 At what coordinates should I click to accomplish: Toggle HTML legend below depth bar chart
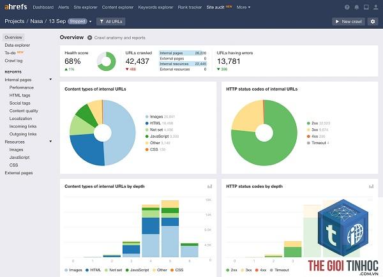93,270
